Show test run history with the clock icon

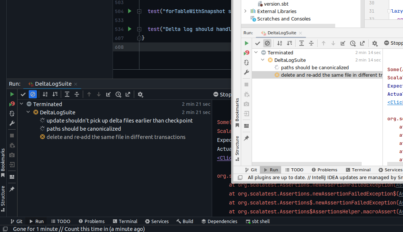118,95
